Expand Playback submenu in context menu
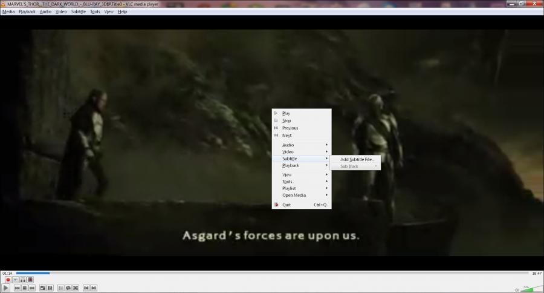544x293 pixels. [302, 165]
